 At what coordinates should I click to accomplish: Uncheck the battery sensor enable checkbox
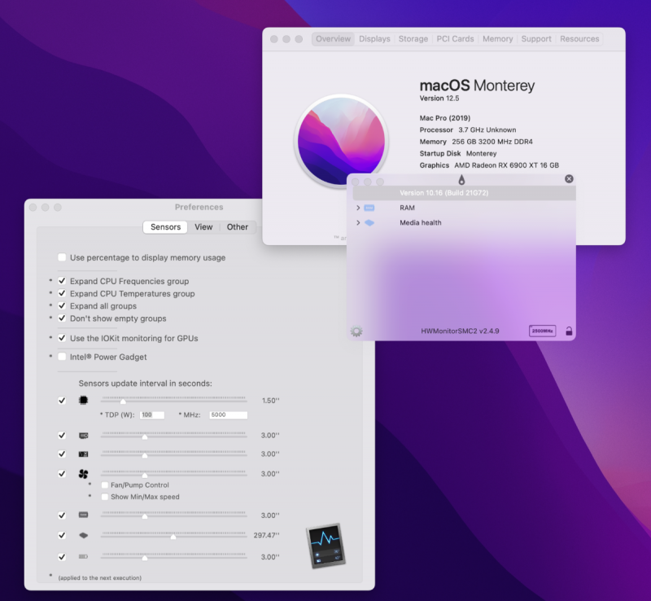[62, 556]
